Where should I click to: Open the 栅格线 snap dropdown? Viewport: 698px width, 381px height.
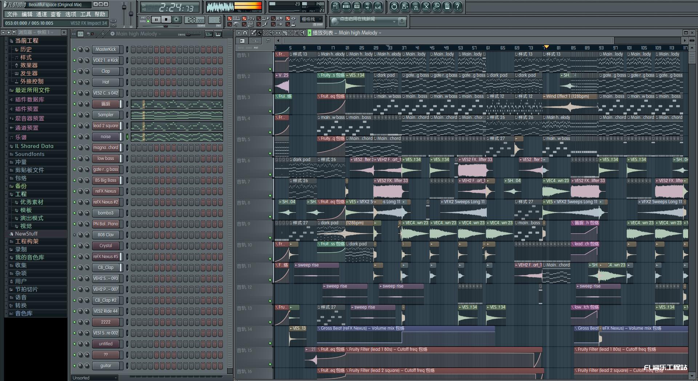[x=311, y=19]
